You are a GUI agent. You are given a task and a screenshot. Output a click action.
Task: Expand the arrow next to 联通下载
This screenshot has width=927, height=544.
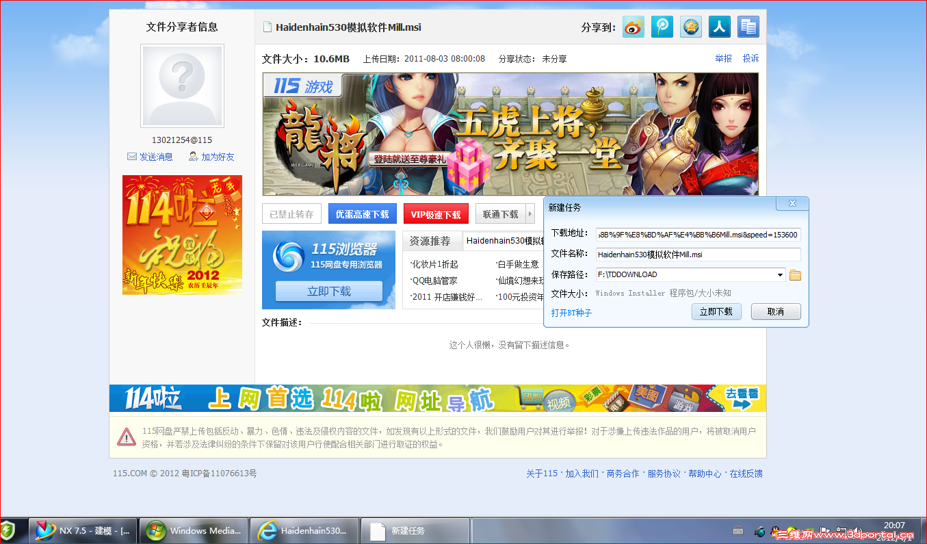(530, 214)
